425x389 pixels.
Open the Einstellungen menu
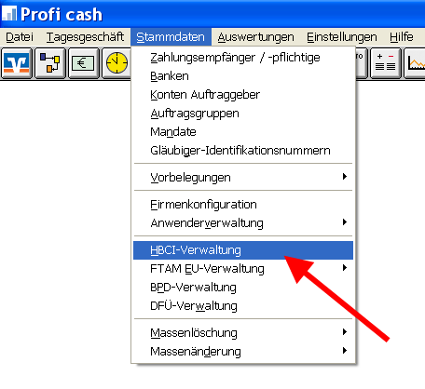342,37
